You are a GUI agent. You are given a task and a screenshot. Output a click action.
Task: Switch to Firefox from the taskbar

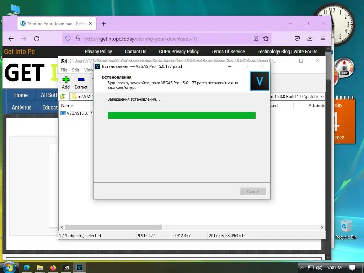pyautogui.click(x=53, y=268)
